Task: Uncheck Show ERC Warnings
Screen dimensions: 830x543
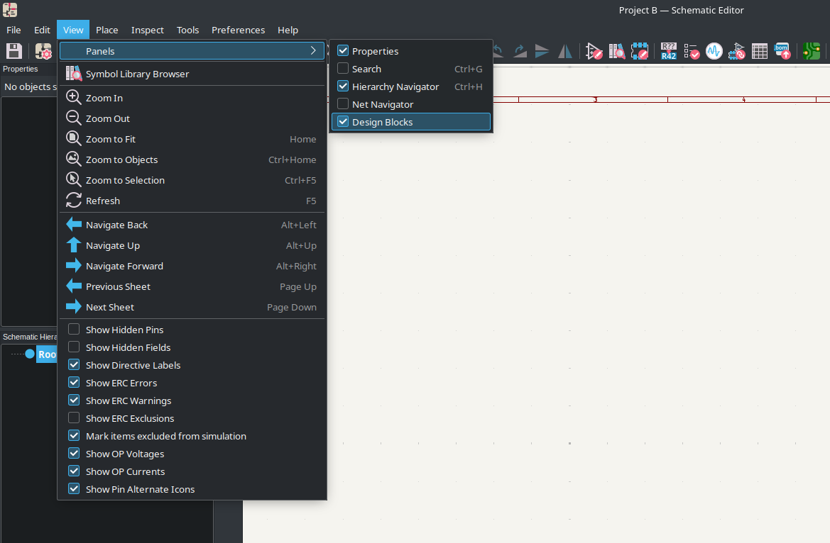Action: [74, 401]
